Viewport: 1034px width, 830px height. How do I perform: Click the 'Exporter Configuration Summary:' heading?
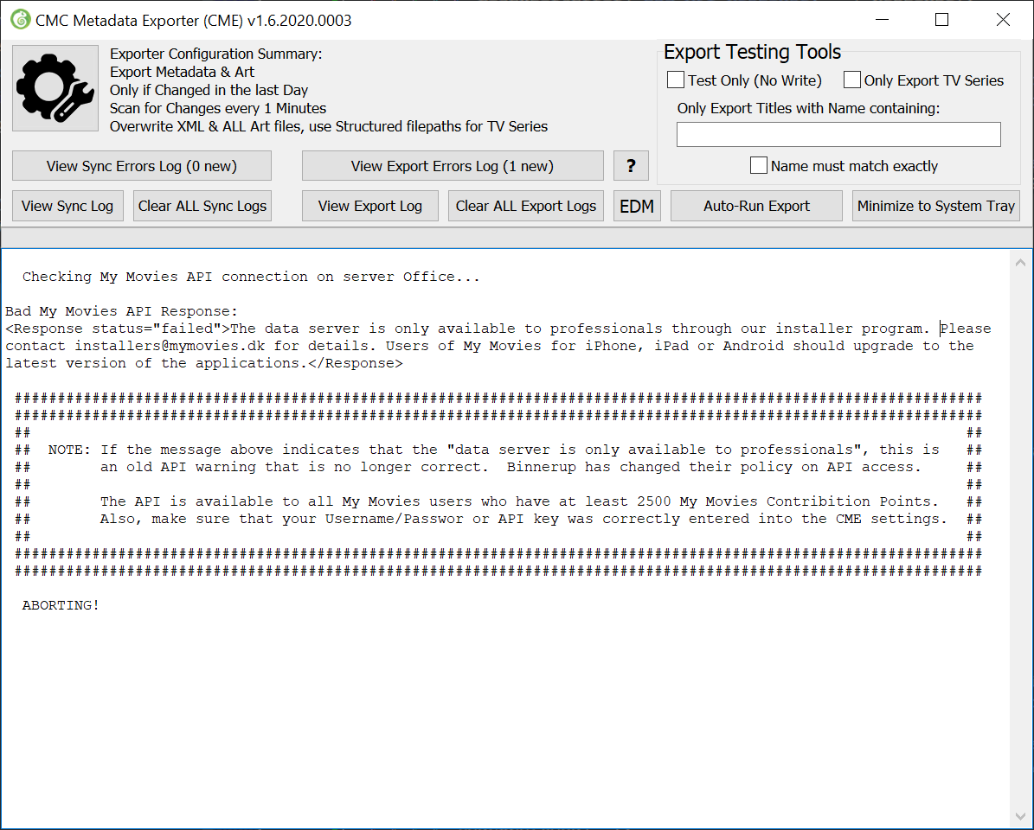point(216,54)
